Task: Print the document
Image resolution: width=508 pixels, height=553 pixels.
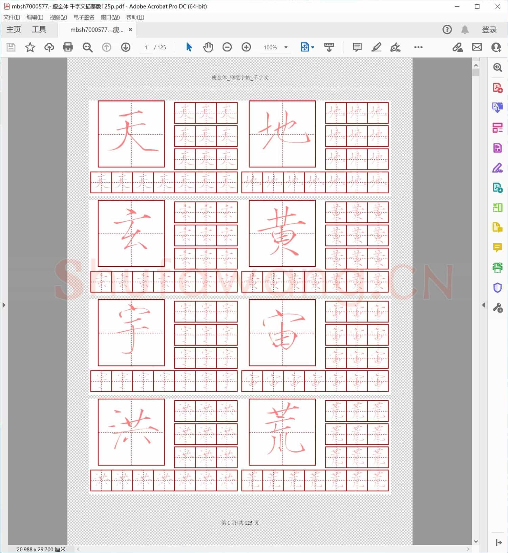Action: click(x=68, y=47)
